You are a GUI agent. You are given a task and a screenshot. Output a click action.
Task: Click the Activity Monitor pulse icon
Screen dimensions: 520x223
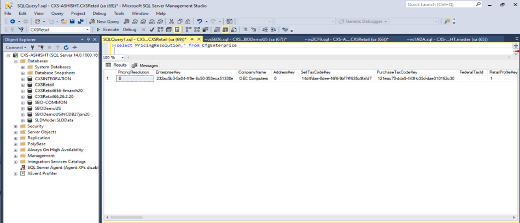pos(74,48)
